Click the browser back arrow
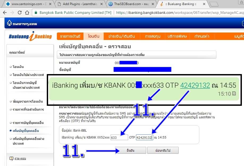The height and width of the screenshot is (166, 244). coord(5,13)
